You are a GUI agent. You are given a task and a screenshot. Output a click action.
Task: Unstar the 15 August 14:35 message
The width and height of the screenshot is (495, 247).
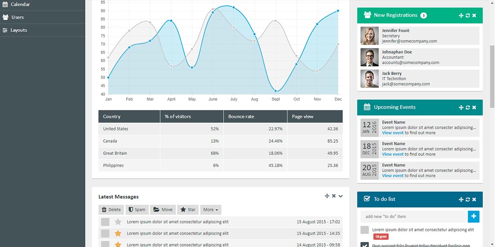(x=118, y=234)
